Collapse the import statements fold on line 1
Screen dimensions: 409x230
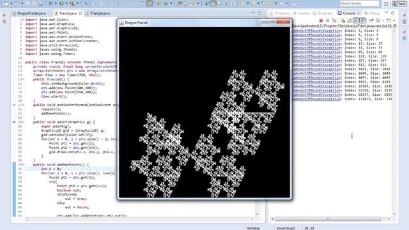click(x=24, y=20)
